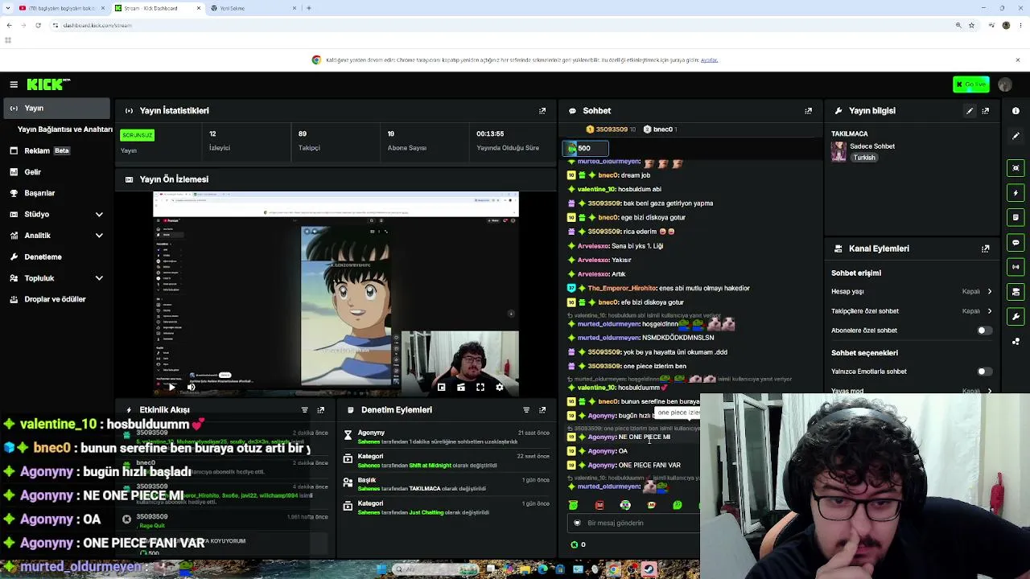
Task: Open Hesap yaşı setting chevron
Action: pyautogui.click(x=990, y=292)
